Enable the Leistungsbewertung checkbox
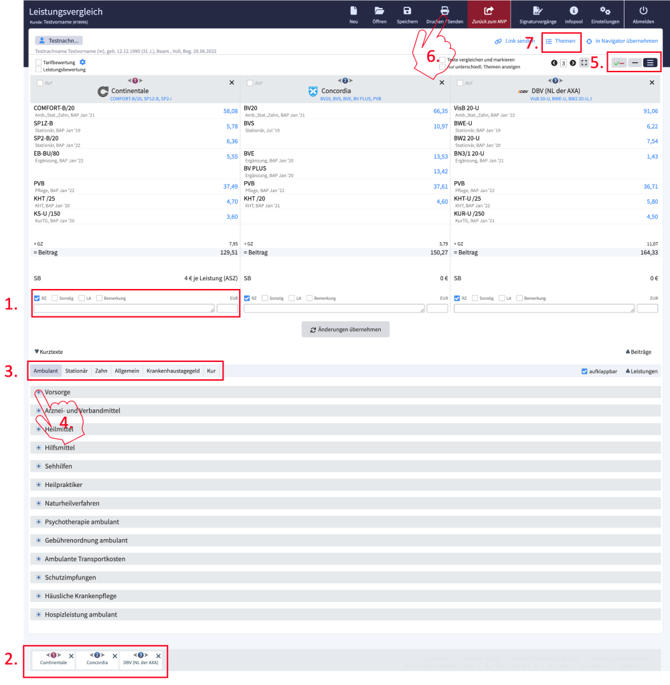The height and width of the screenshot is (685, 670). [38, 70]
